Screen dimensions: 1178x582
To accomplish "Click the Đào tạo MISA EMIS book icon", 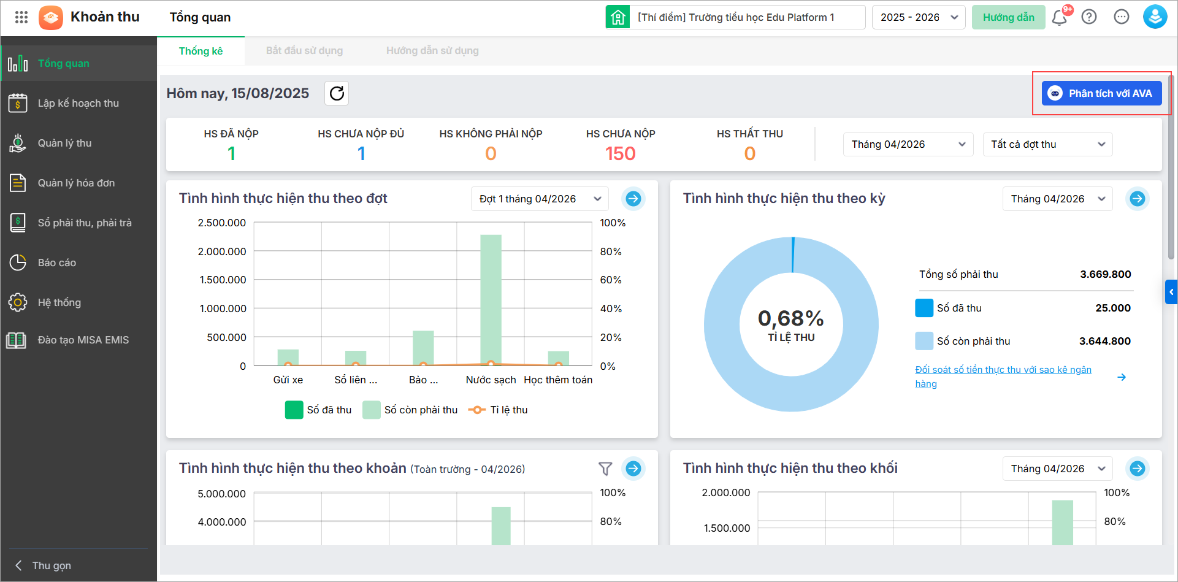I will point(17,340).
